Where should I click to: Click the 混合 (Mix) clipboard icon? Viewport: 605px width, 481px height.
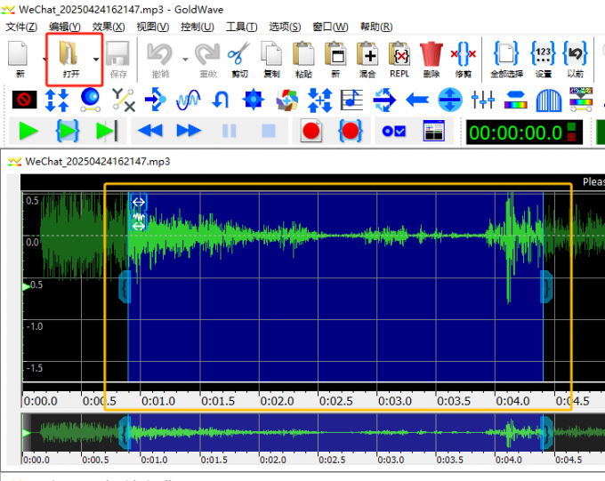point(367,53)
